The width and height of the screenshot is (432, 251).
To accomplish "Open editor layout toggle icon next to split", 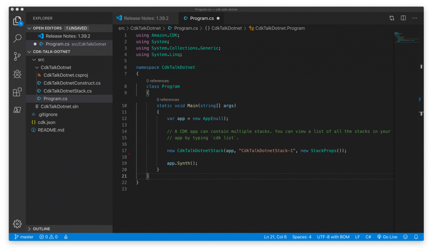I will [392, 18].
